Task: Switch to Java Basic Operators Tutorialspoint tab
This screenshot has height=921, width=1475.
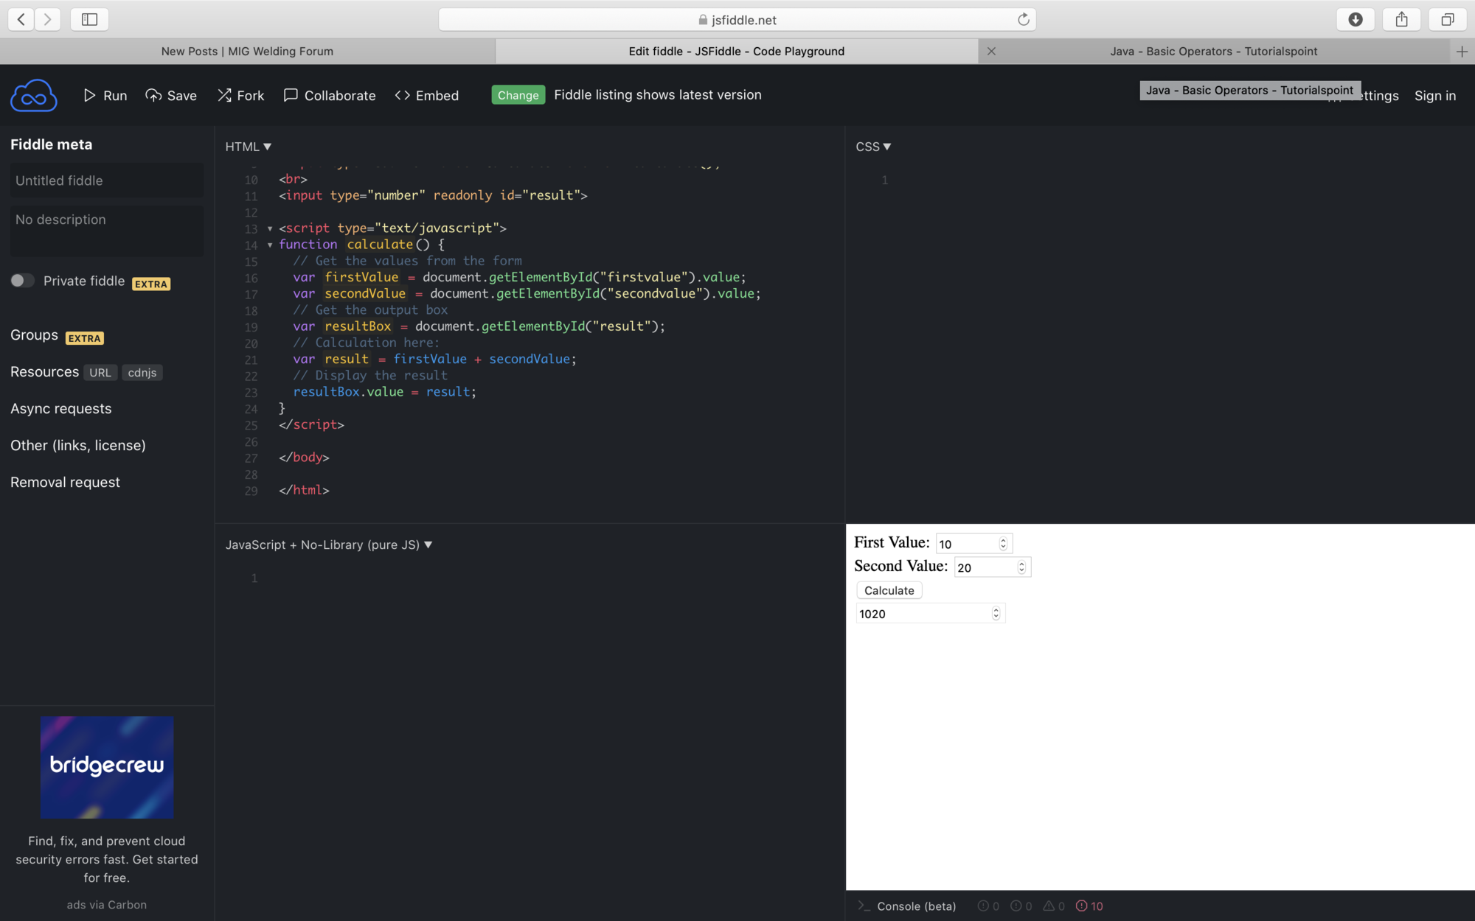Action: coord(1214,51)
